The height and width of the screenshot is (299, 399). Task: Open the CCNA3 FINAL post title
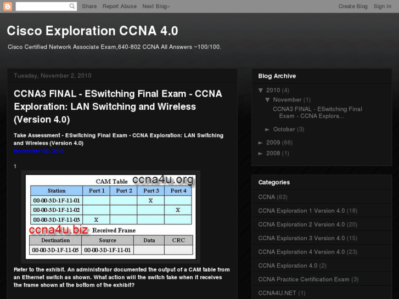tap(118, 106)
